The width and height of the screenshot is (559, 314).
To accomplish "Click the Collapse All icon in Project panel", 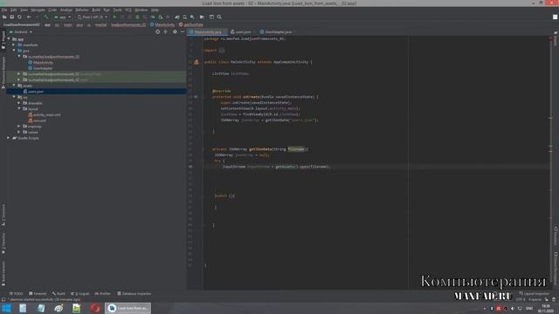I will [x=165, y=31].
